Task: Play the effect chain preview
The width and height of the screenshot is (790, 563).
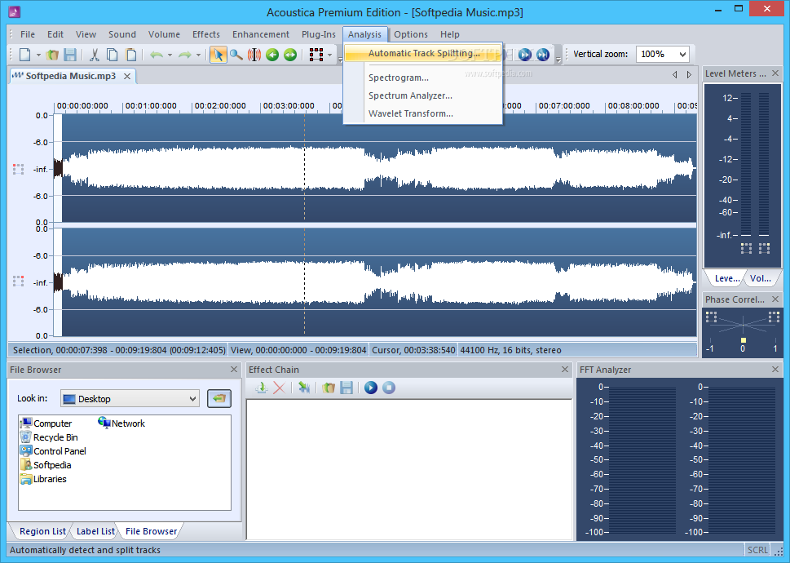Action: tap(371, 388)
